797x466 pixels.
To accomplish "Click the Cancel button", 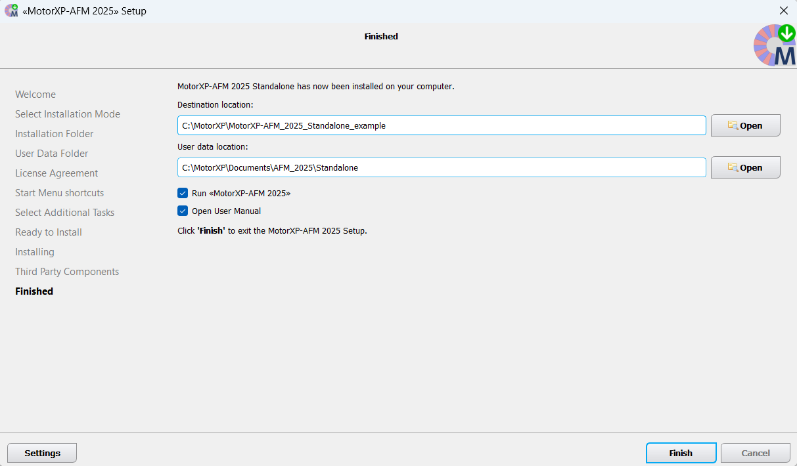I will [755, 453].
